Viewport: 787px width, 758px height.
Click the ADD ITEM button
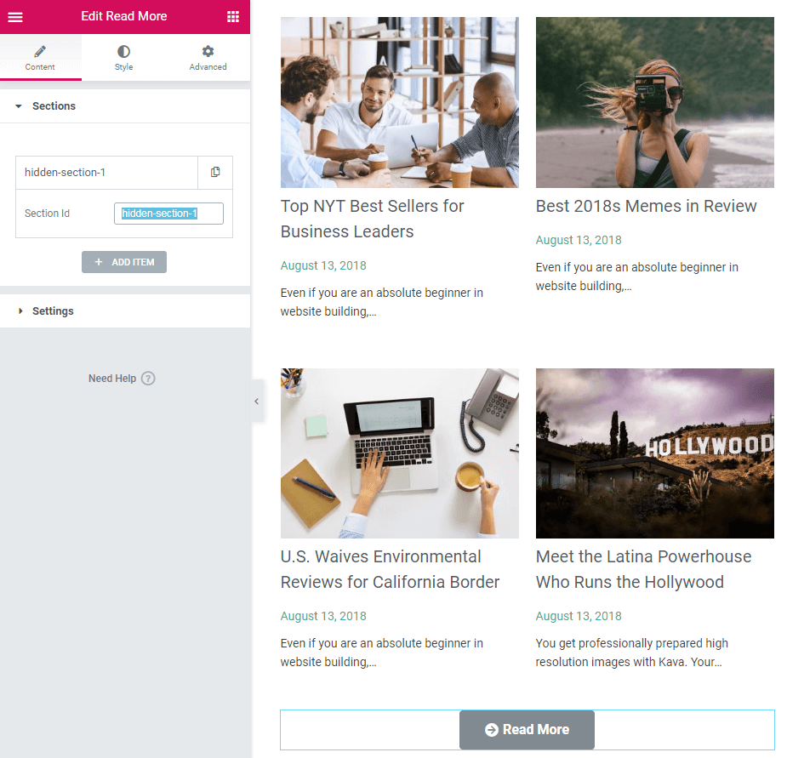[124, 262]
